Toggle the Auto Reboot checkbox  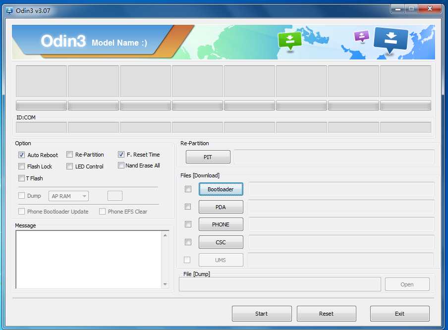[x=21, y=155]
